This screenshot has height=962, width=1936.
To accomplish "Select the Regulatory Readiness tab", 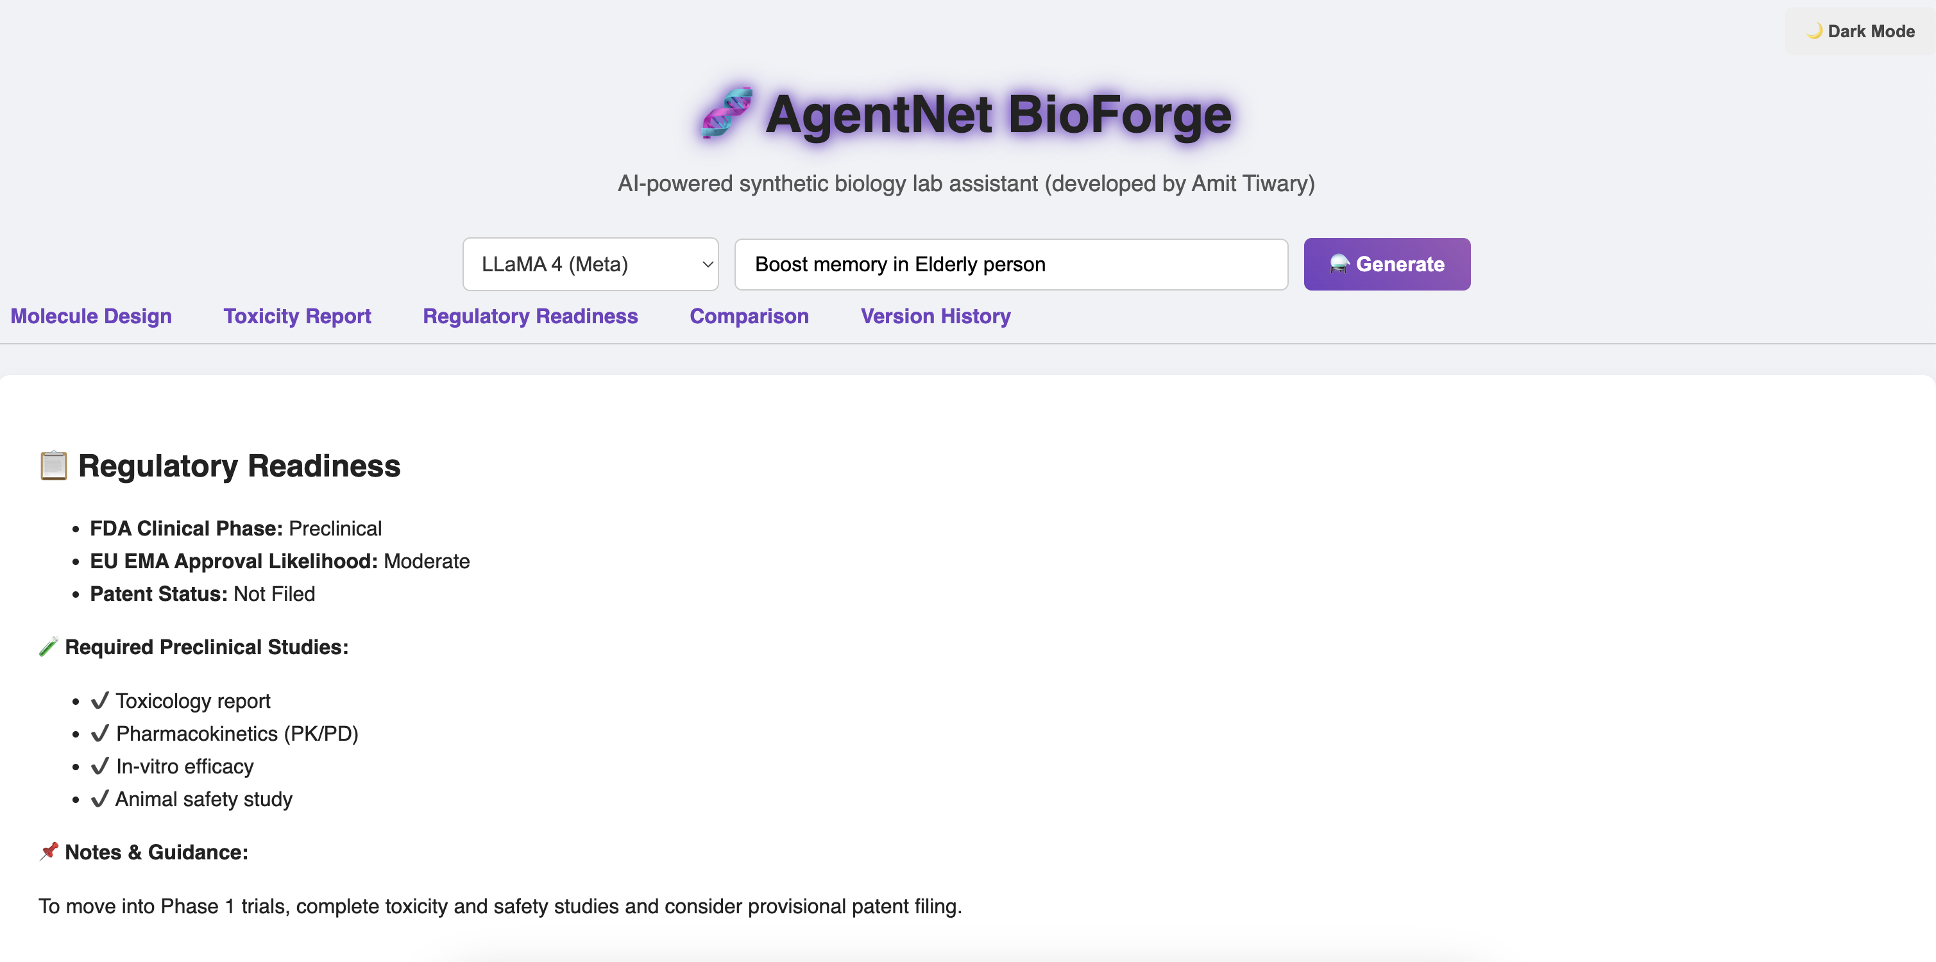I will tap(530, 316).
